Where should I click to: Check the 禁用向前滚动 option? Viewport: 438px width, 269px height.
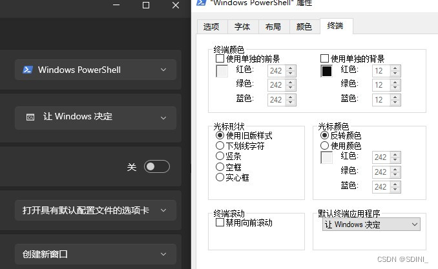click(220, 223)
